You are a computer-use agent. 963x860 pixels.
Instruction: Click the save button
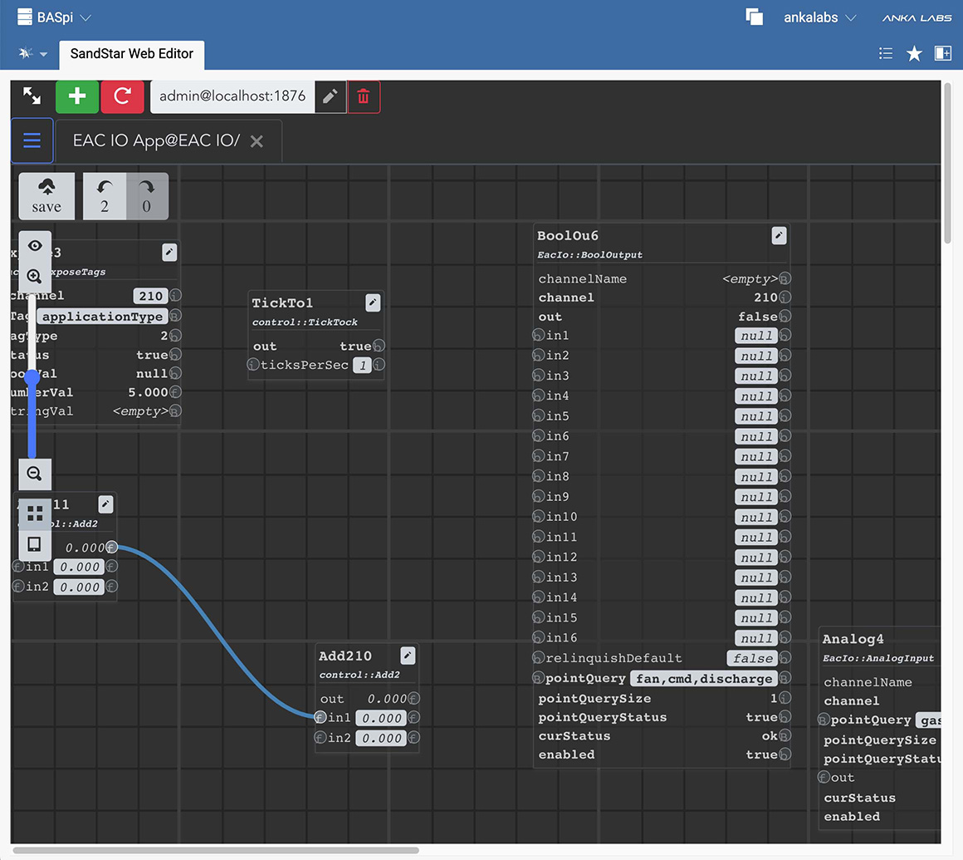[x=46, y=197]
